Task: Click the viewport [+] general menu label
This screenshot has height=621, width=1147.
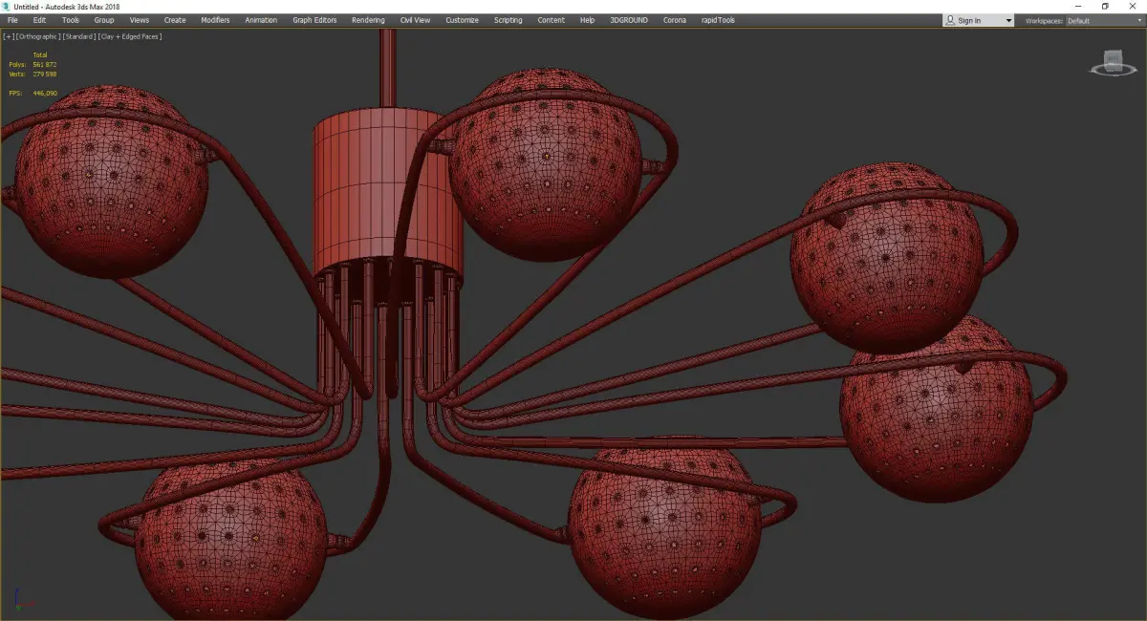Action: [8, 36]
